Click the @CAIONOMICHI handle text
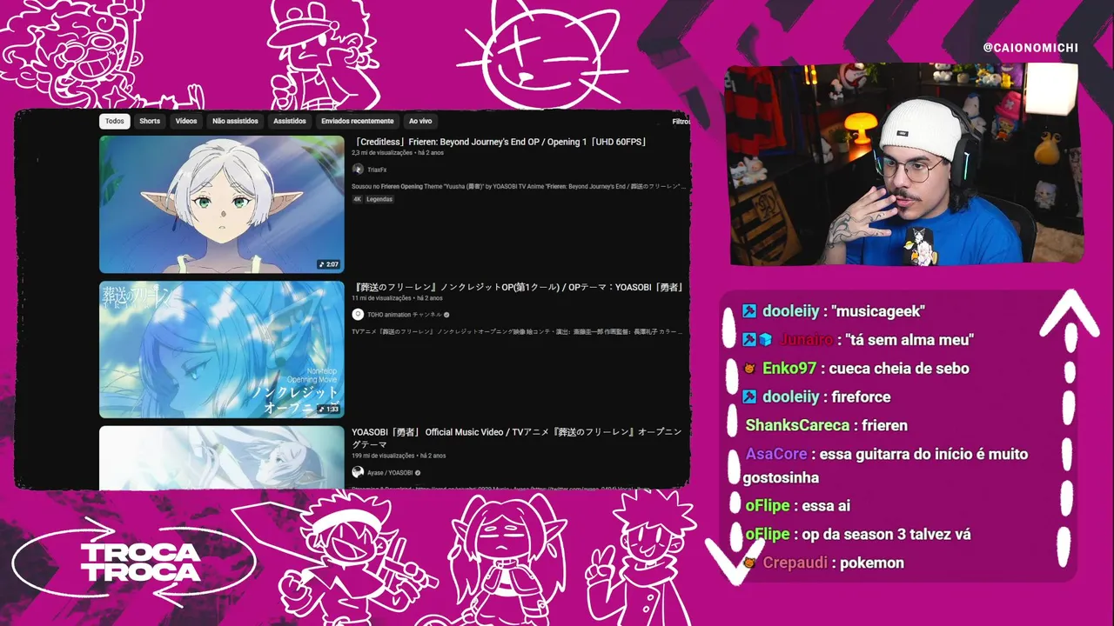 [x=1030, y=48]
